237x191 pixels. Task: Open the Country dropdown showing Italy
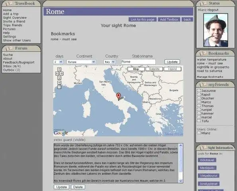(x=110, y=62)
